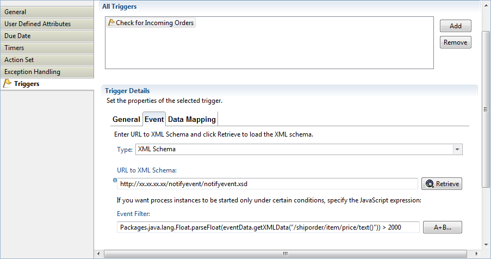
Task: Click the flag icon beside Triggers
Action: (7, 84)
